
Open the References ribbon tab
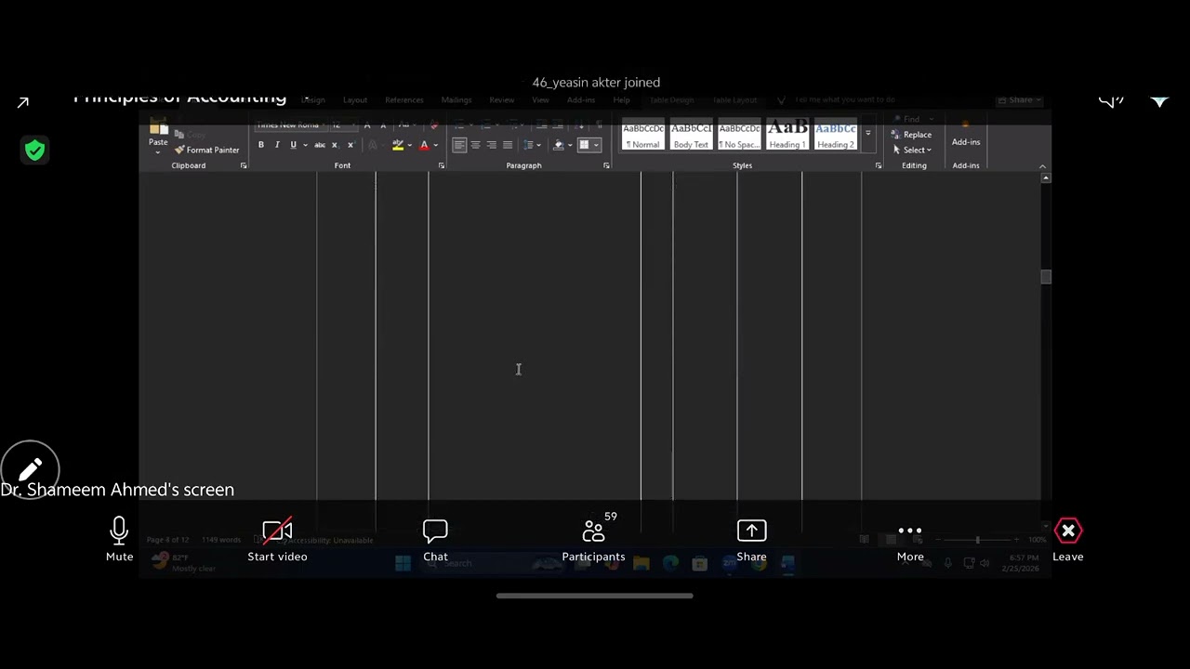(x=404, y=100)
